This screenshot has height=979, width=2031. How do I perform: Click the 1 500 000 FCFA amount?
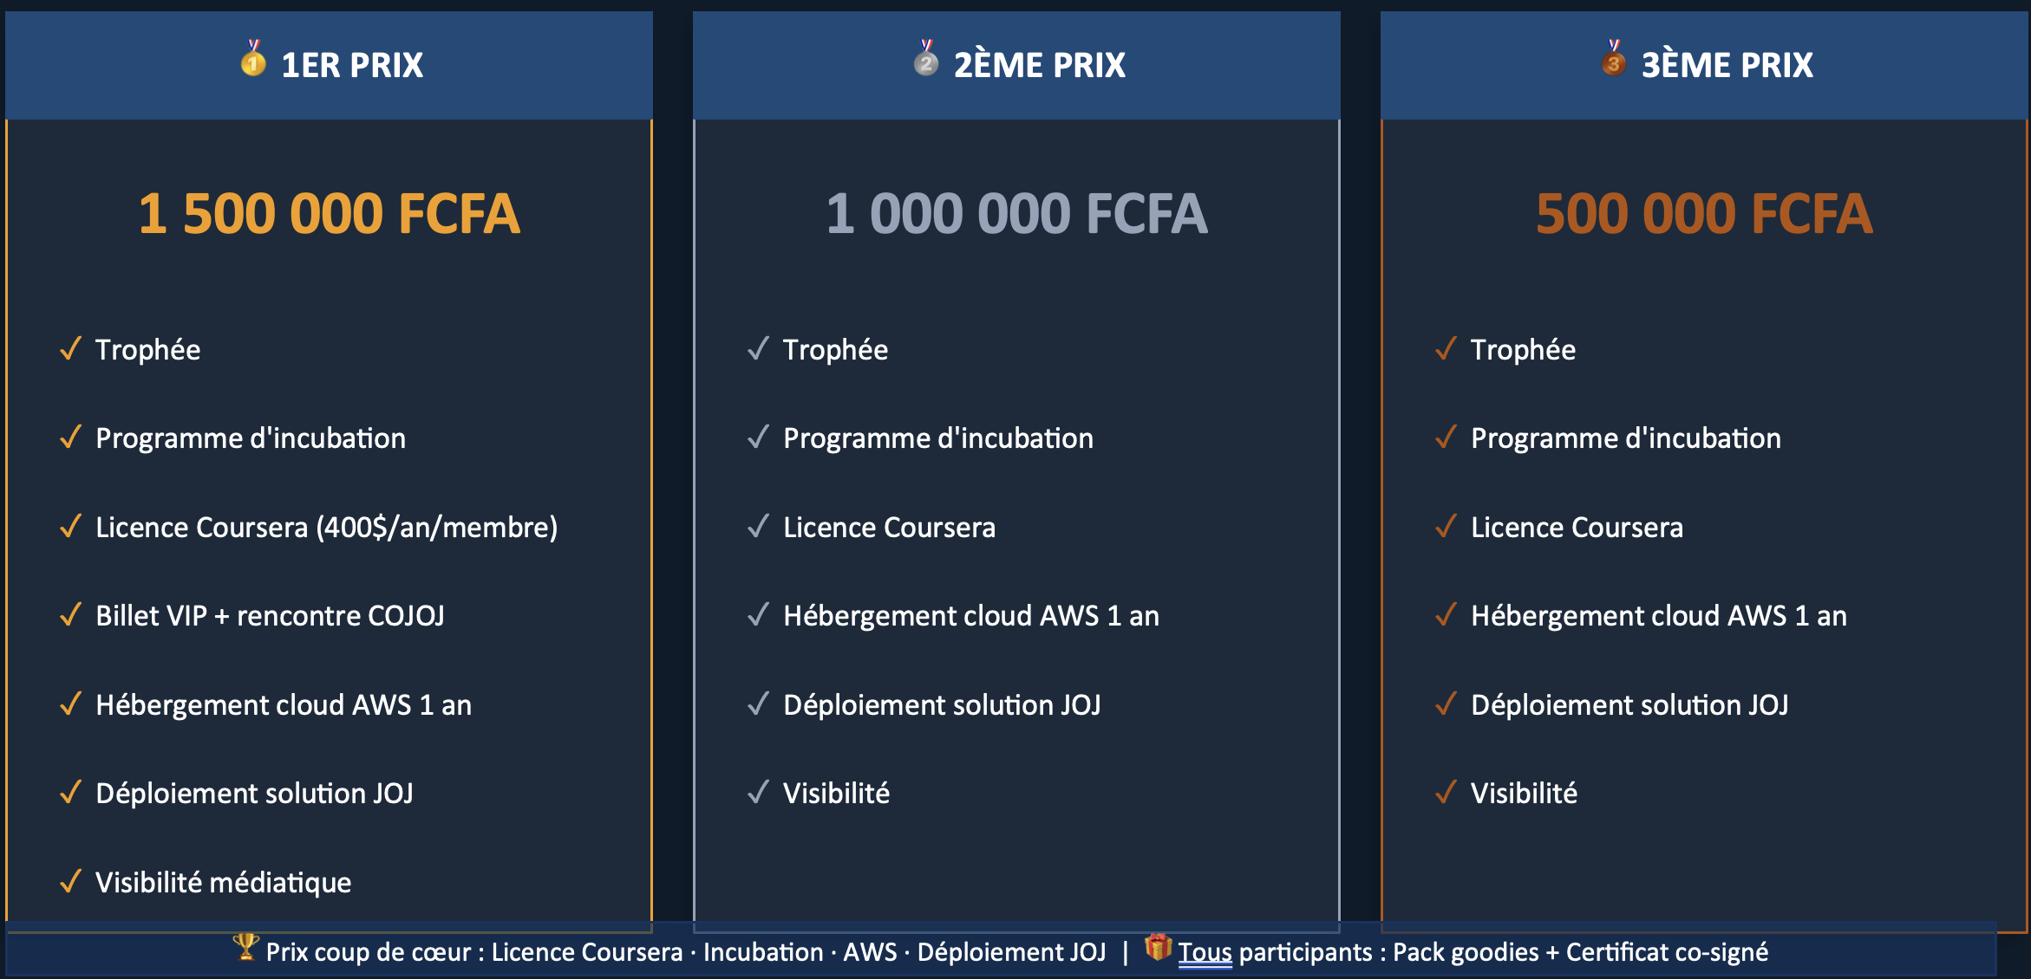(x=330, y=214)
